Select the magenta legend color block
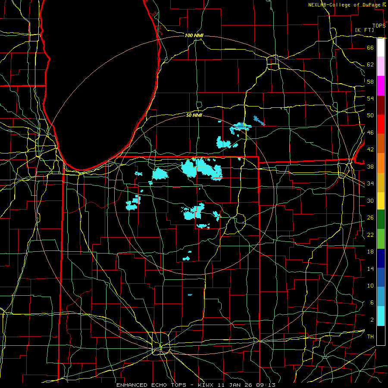This screenshot has width=388, height=388. [381, 86]
